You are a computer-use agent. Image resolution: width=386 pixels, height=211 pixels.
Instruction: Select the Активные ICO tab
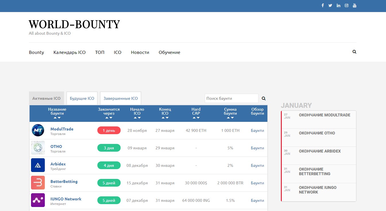click(47, 98)
